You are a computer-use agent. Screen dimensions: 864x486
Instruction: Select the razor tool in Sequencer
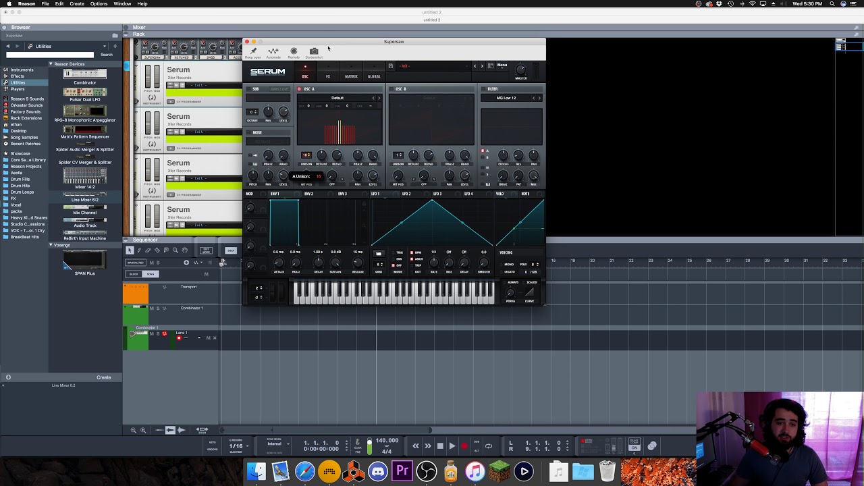pos(157,250)
